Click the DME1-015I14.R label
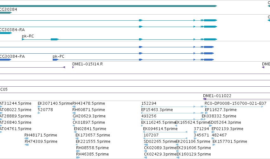Viewport: 270px width, 159px height. click(88, 64)
